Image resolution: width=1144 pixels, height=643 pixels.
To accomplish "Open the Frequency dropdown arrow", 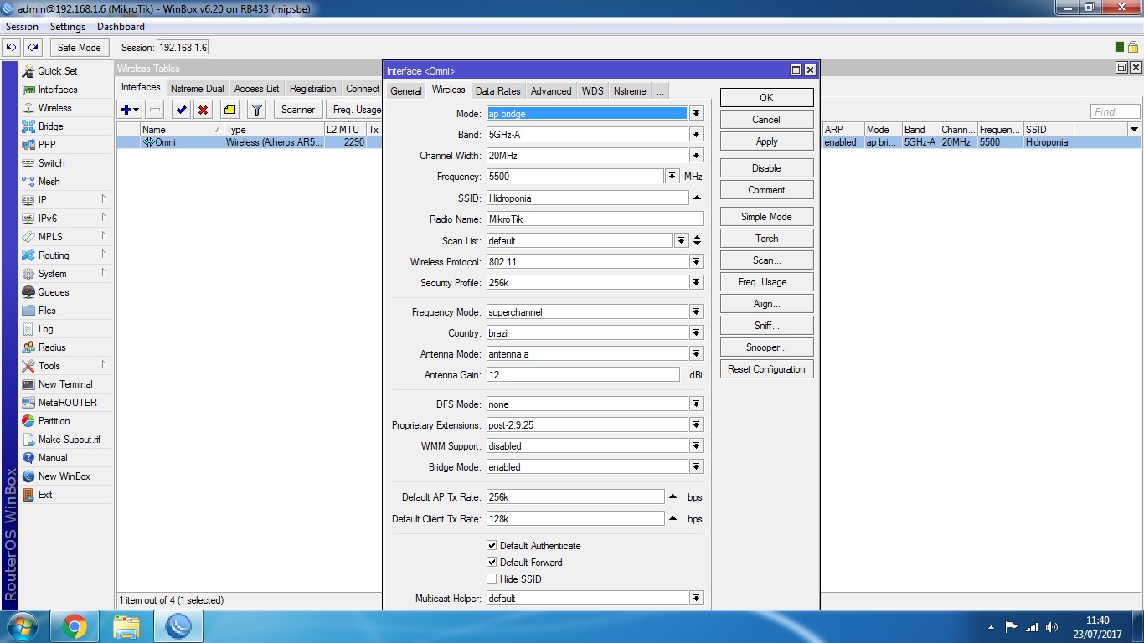I will coord(672,177).
